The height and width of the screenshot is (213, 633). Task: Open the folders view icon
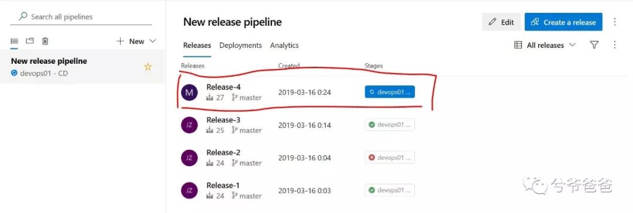[x=30, y=41]
